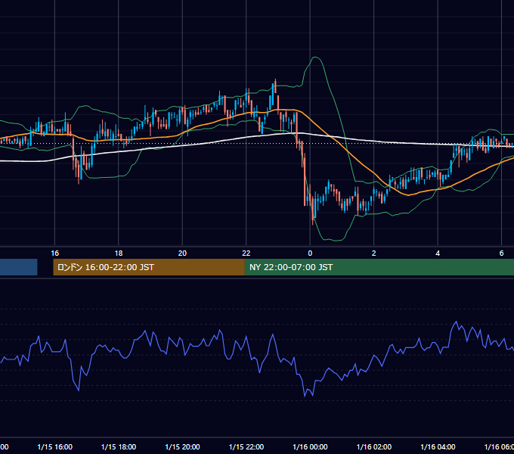Click the ロンドン 16:00-22:00 JST session bar
The image size is (514, 454).
pyautogui.click(x=149, y=267)
